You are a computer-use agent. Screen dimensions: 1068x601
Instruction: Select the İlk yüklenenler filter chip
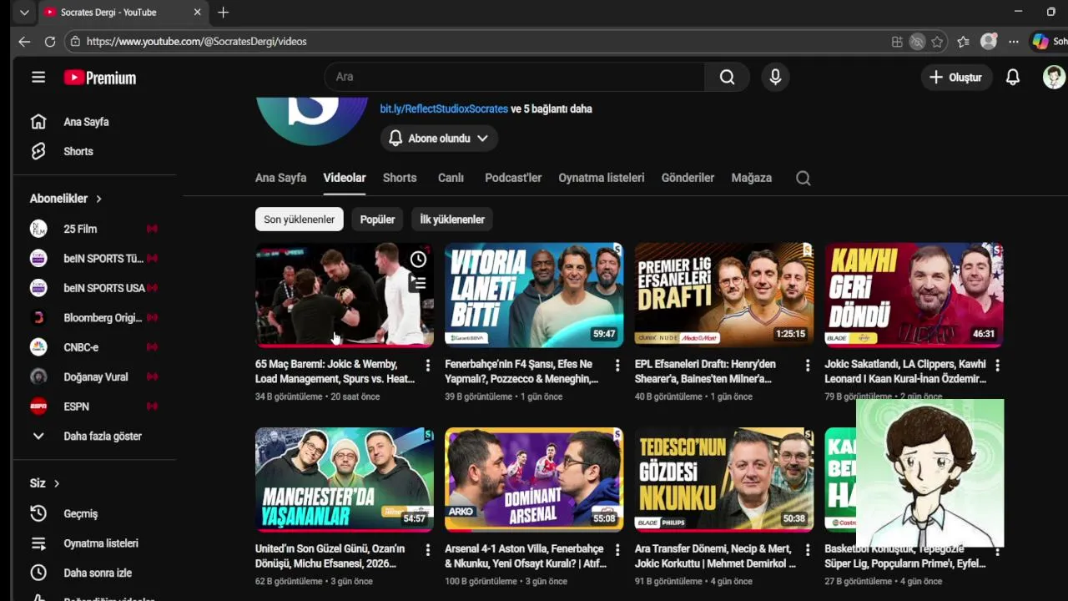coord(452,220)
